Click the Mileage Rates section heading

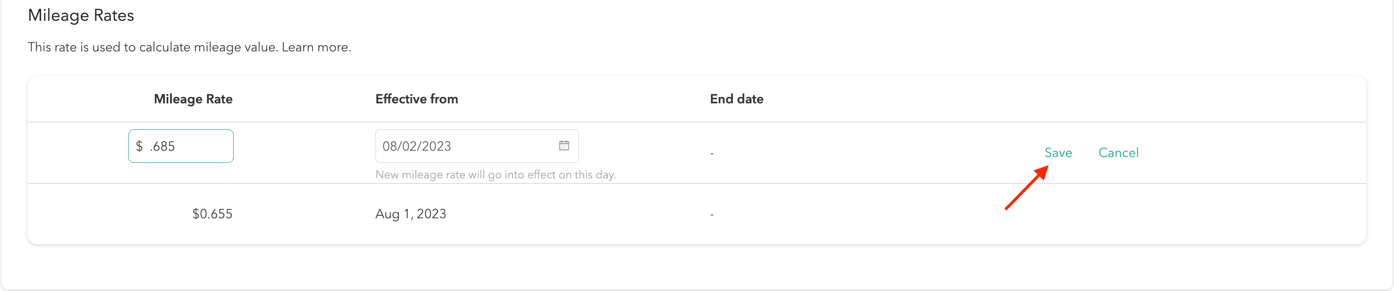click(81, 16)
